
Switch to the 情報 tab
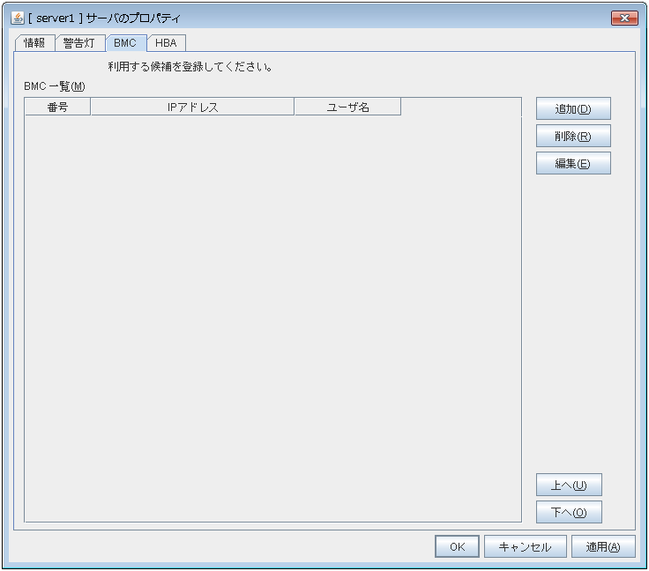(x=34, y=43)
